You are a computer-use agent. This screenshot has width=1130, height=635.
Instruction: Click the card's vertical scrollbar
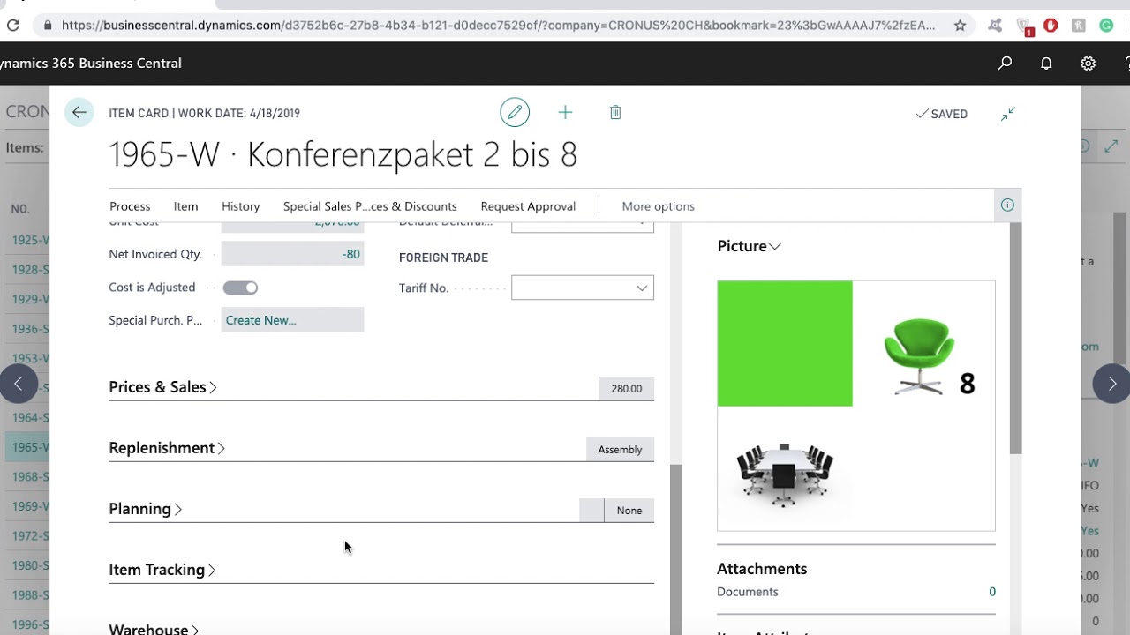coord(675,549)
